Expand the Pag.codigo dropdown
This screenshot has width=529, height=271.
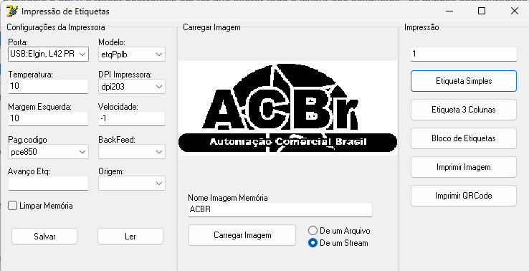tap(48, 152)
